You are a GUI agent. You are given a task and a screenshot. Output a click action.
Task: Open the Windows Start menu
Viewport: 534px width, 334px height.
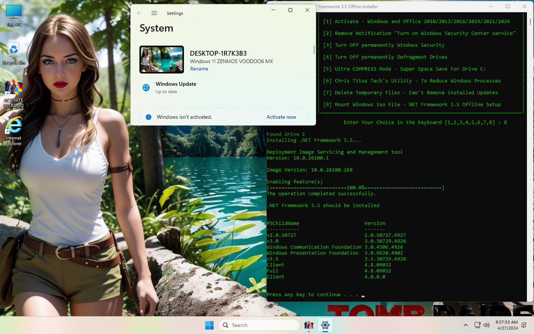point(209,325)
